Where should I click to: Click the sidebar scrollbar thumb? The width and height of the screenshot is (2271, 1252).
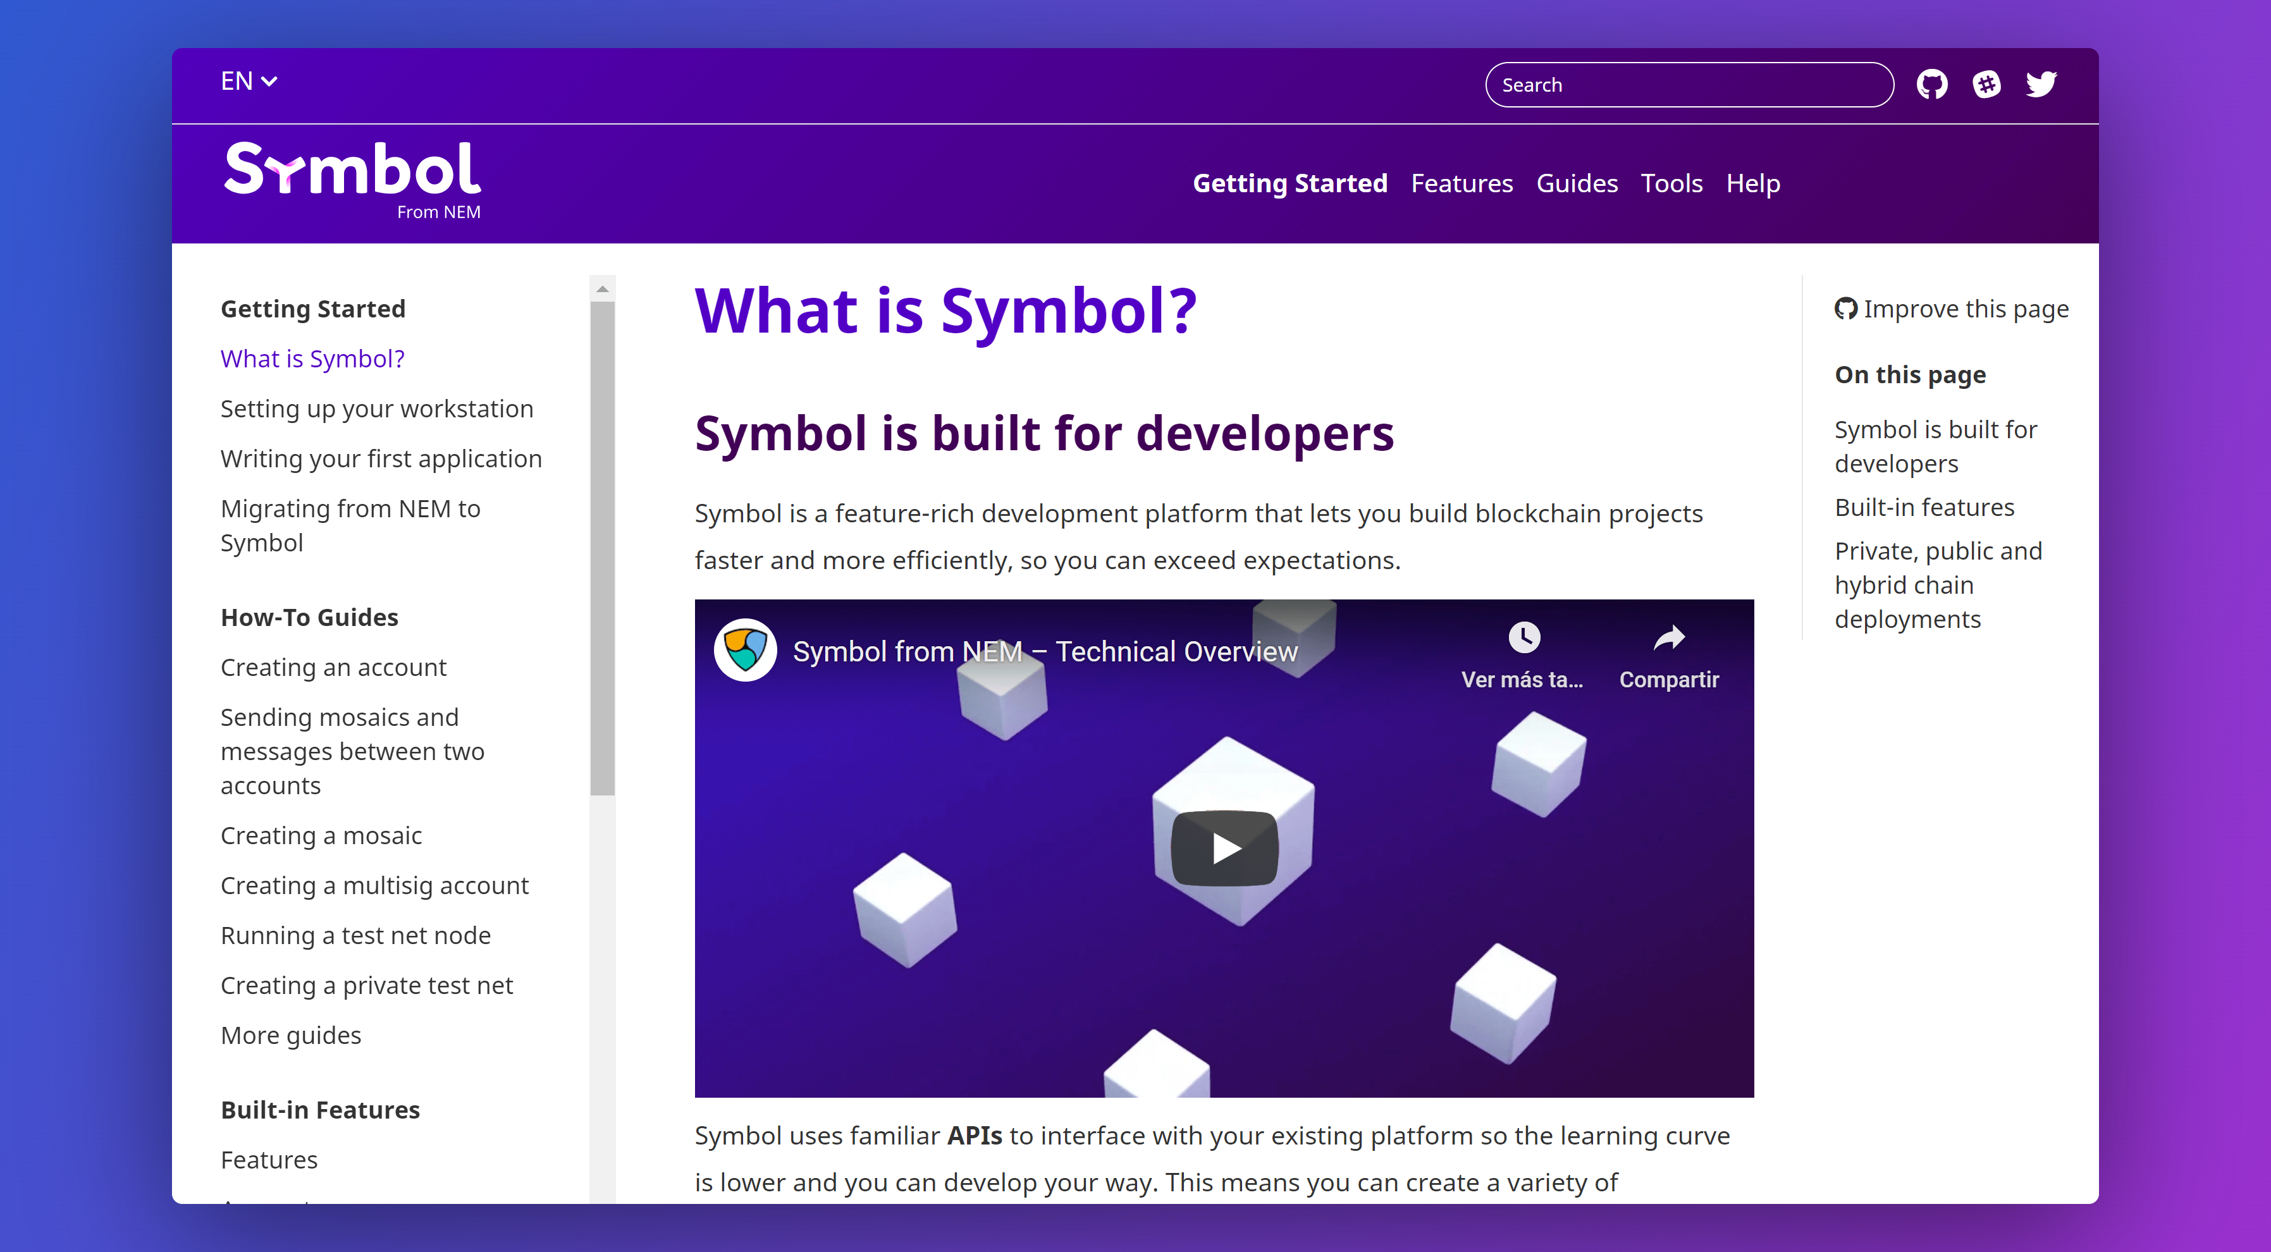pyautogui.click(x=602, y=548)
